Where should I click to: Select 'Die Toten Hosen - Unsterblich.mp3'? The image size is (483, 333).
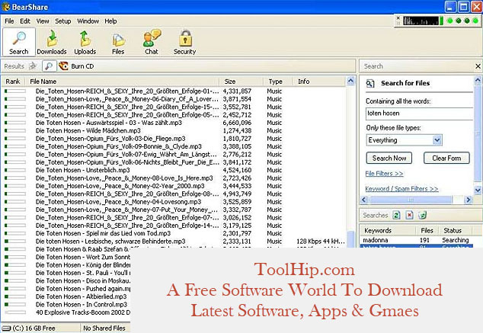coord(174,170)
